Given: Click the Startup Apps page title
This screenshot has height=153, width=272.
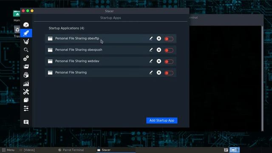Looking at the screenshot, I should pyautogui.click(x=110, y=18).
